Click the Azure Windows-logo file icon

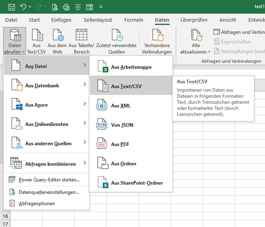click(17, 105)
